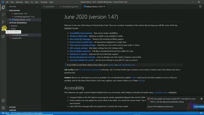Open the Source Control view

[3, 22]
